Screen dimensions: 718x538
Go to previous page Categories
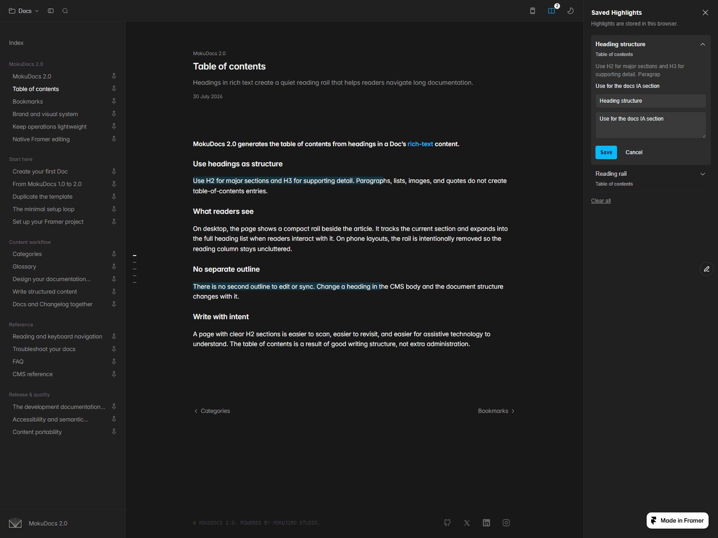coord(212,411)
